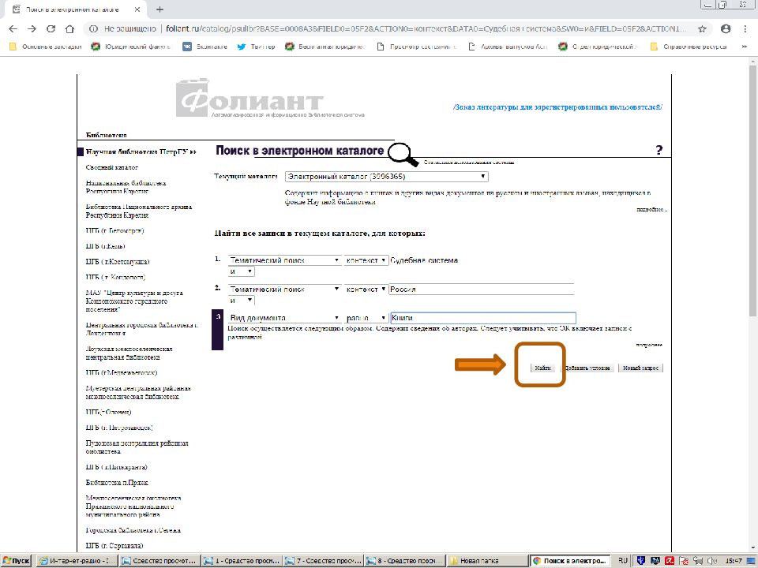The height and width of the screenshot is (568, 758).
Task: Open a new browser tab
Action: point(159,9)
